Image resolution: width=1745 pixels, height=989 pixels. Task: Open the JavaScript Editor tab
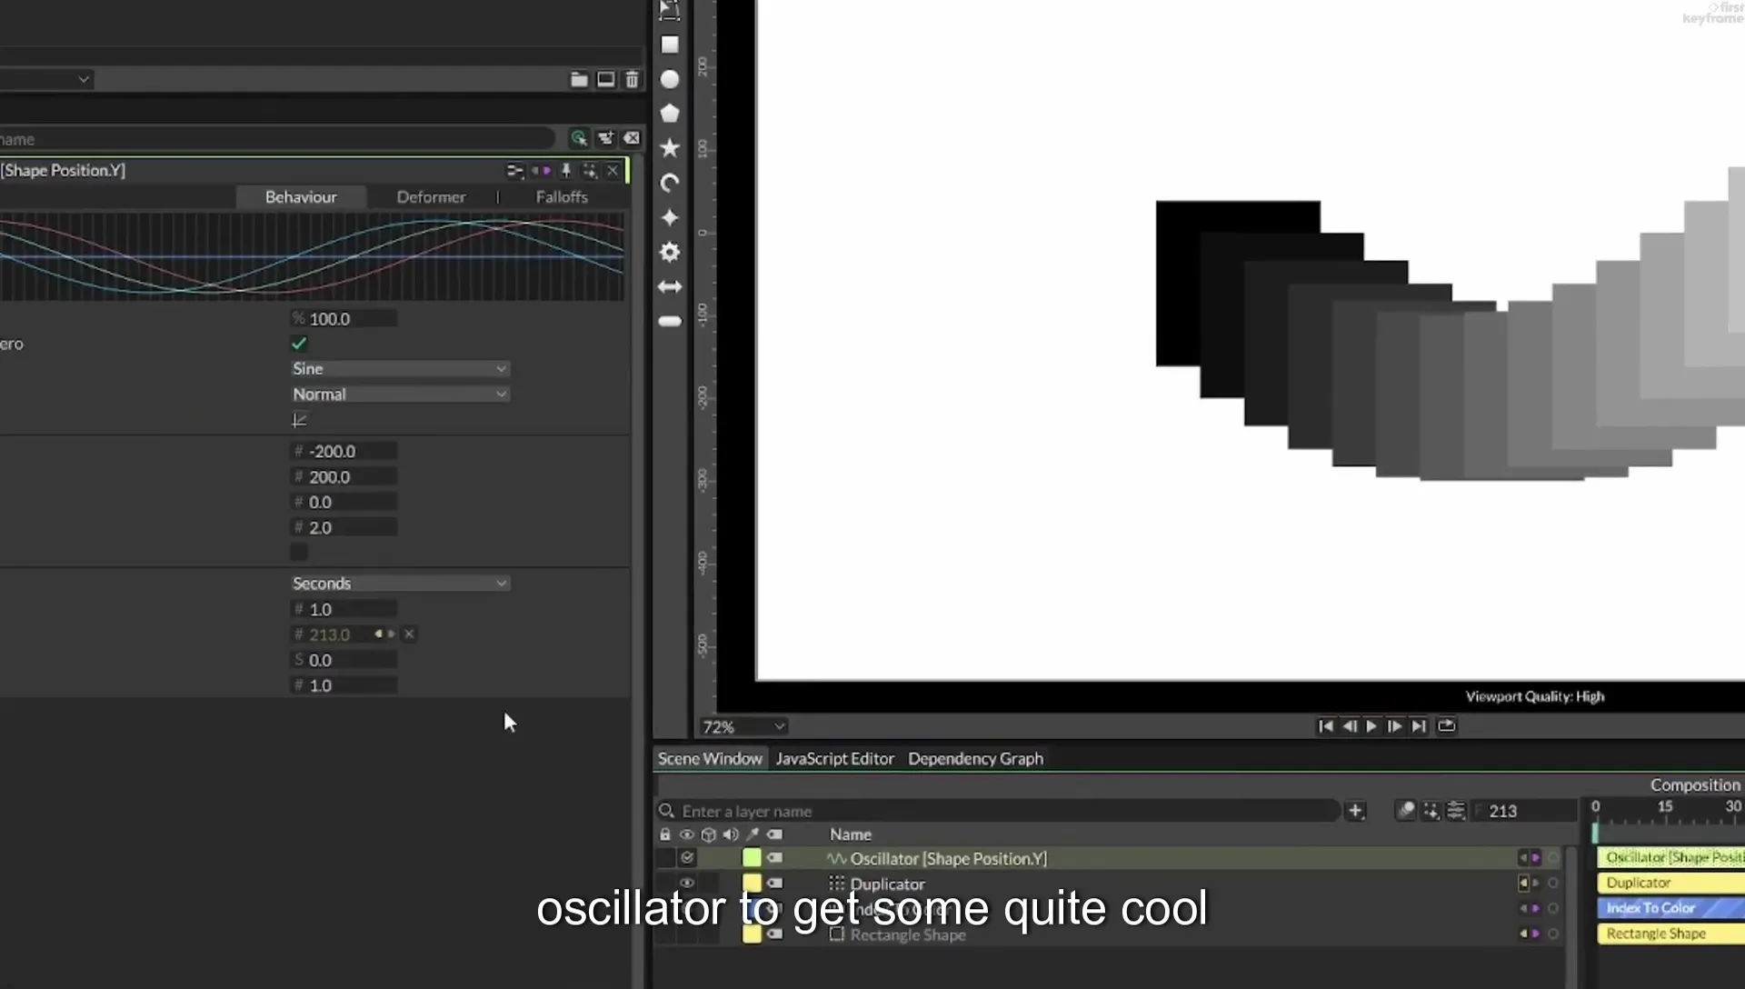point(834,758)
